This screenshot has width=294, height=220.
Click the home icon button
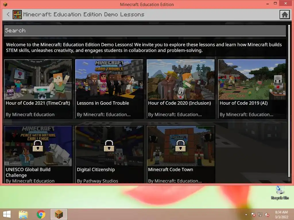(285, 15)
